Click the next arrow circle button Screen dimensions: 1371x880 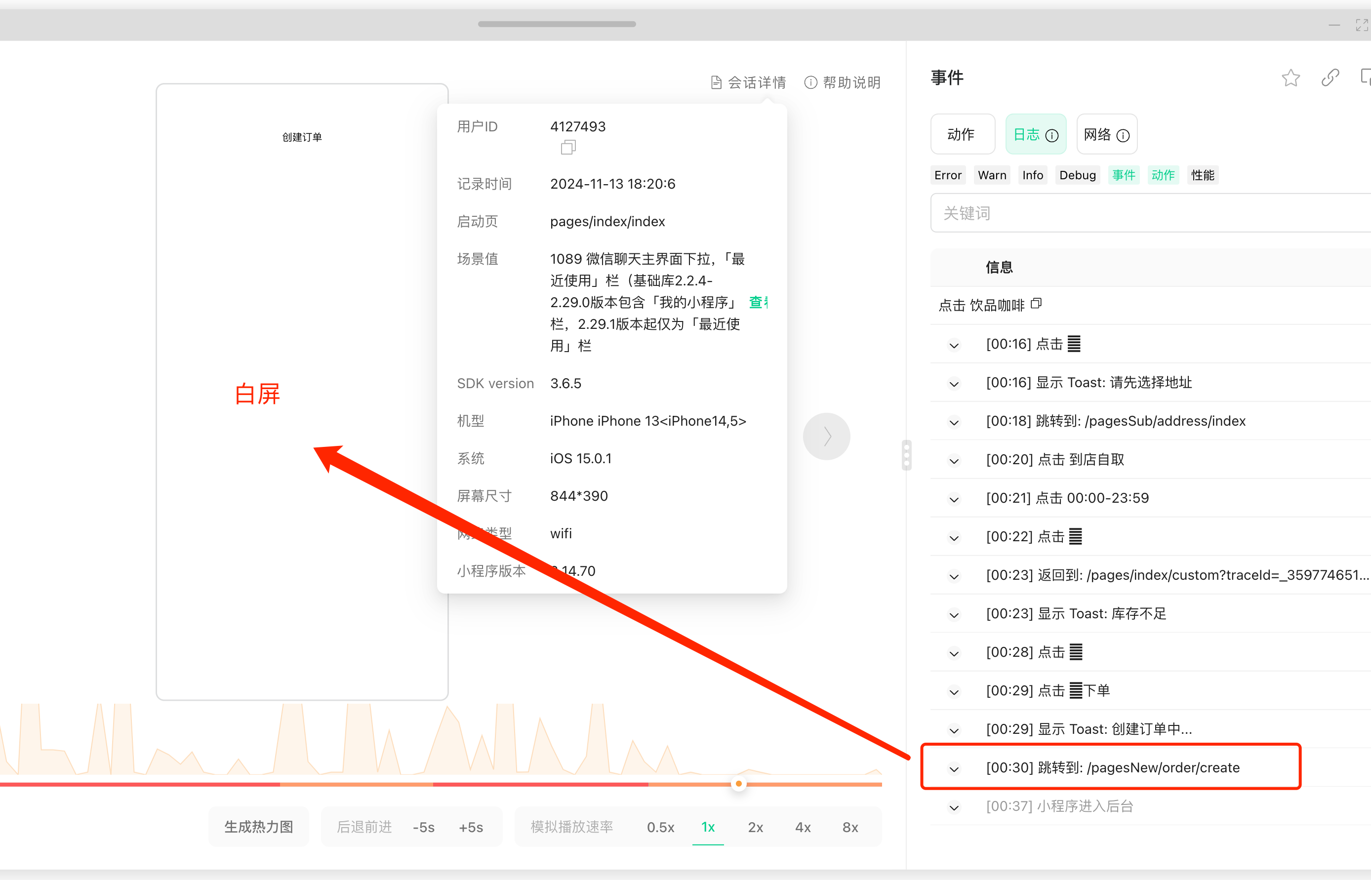pyautogui.click(x=826, y=437)
